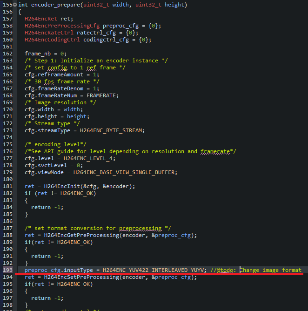
Task: Click line number 193 in the gutter
Action: click(x=7, y=270)
